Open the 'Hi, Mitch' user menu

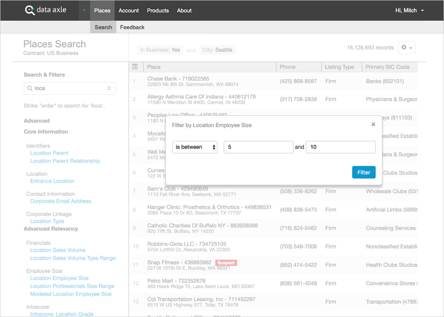pyautogui.click(x=409, y=11)
